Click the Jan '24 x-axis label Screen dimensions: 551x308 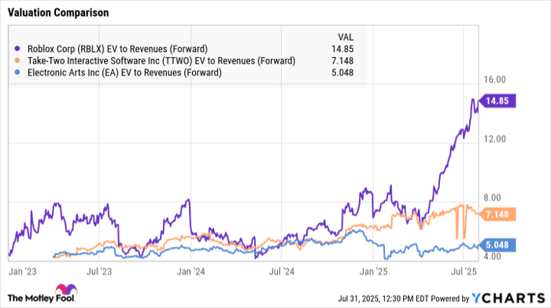(190, 272)
